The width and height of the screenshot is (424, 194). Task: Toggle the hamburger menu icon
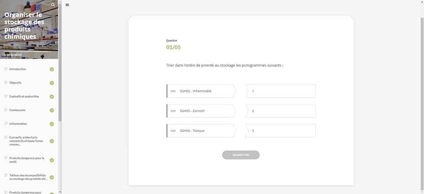point(67,5)
